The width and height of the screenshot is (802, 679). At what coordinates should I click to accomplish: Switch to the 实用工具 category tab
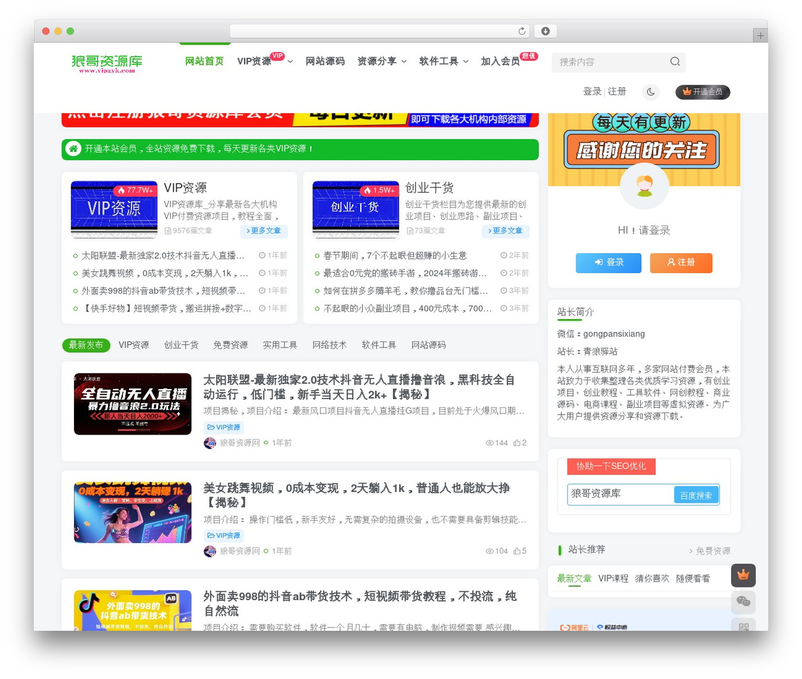coord(280,345)
